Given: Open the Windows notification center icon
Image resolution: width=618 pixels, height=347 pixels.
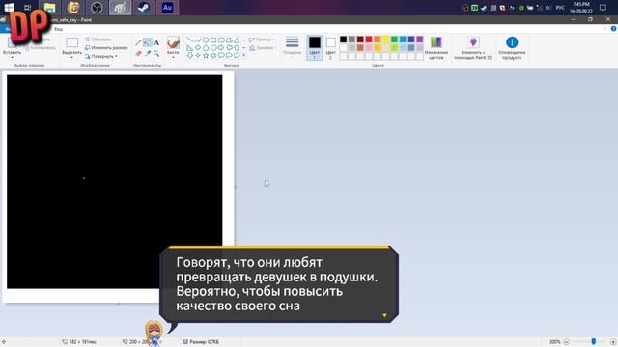Looking at the screenshot, I should pos(603,8).
